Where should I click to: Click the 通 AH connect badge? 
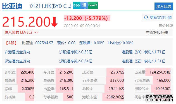84,5
